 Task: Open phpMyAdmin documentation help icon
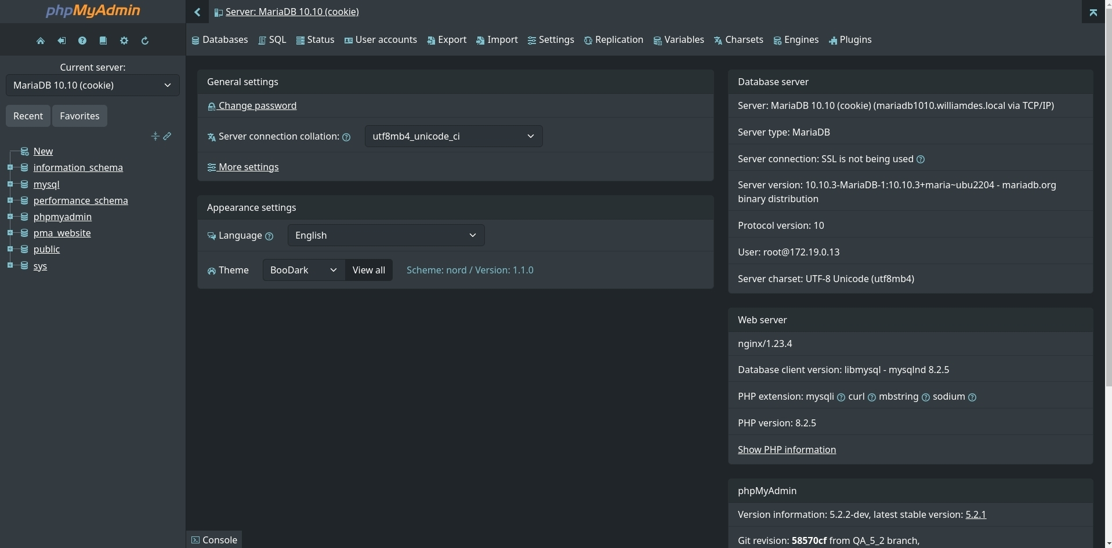[x=82, y=41]
